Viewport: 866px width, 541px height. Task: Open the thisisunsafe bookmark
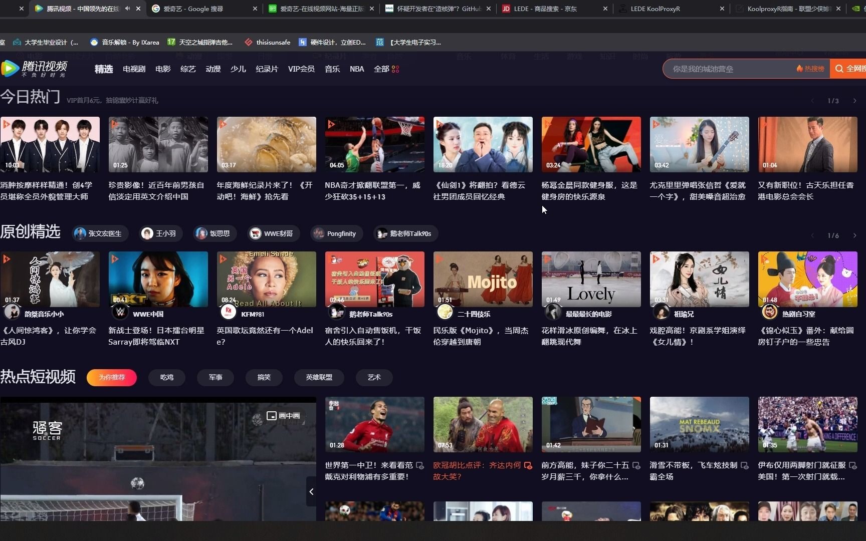[267, 42]
